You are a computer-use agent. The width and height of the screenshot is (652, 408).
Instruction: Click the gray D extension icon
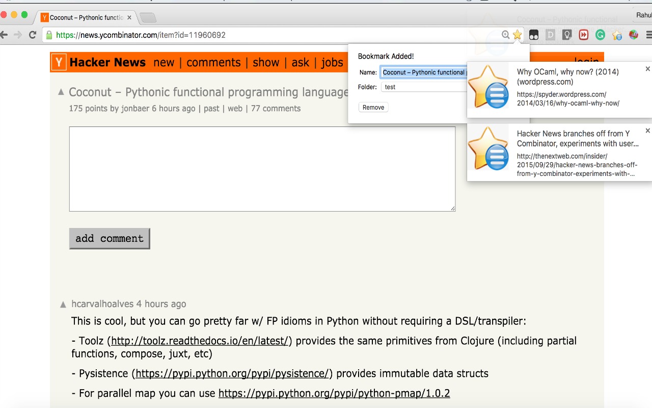[x=550, y=35]
